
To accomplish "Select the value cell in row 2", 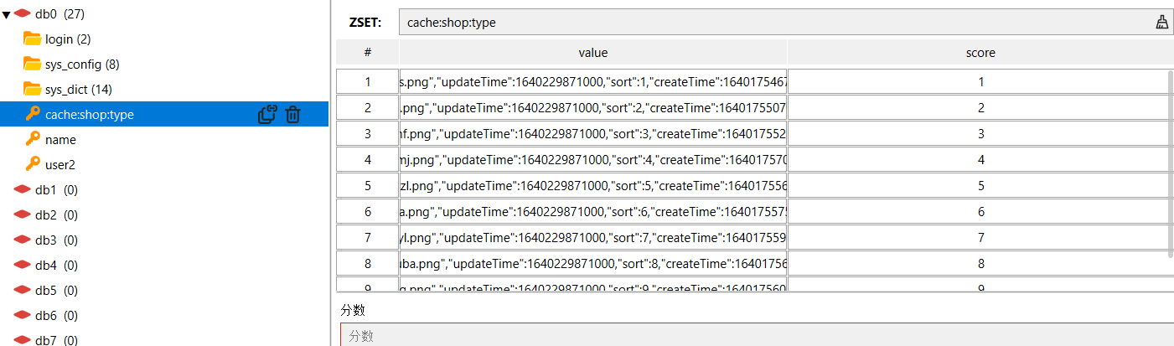I will pyautogui.click(x=593, y=108).
